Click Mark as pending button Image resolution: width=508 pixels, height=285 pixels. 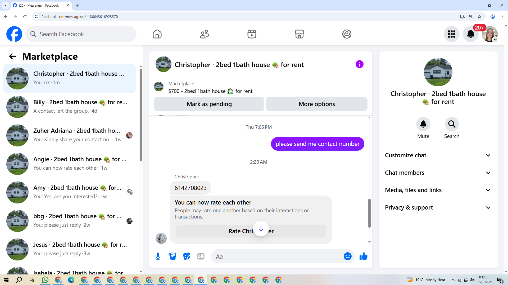click(x=209, y=104)
